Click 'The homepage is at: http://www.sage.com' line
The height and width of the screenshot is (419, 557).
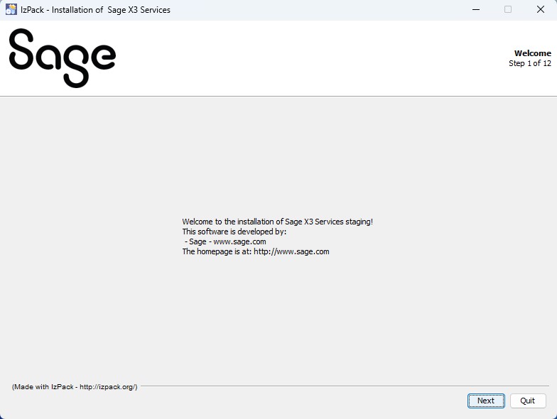point(256,251)
